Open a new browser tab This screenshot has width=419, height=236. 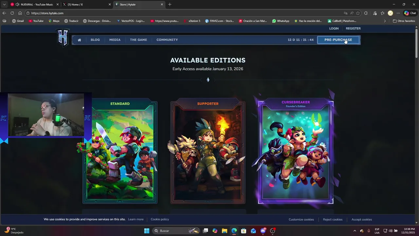[170, 5]
